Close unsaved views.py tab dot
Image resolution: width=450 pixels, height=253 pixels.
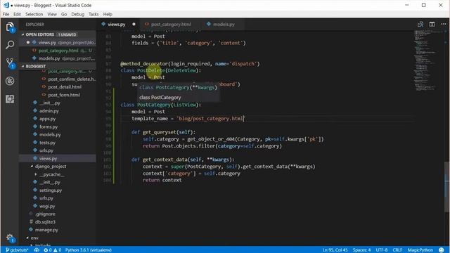click(x=134, y=25)
